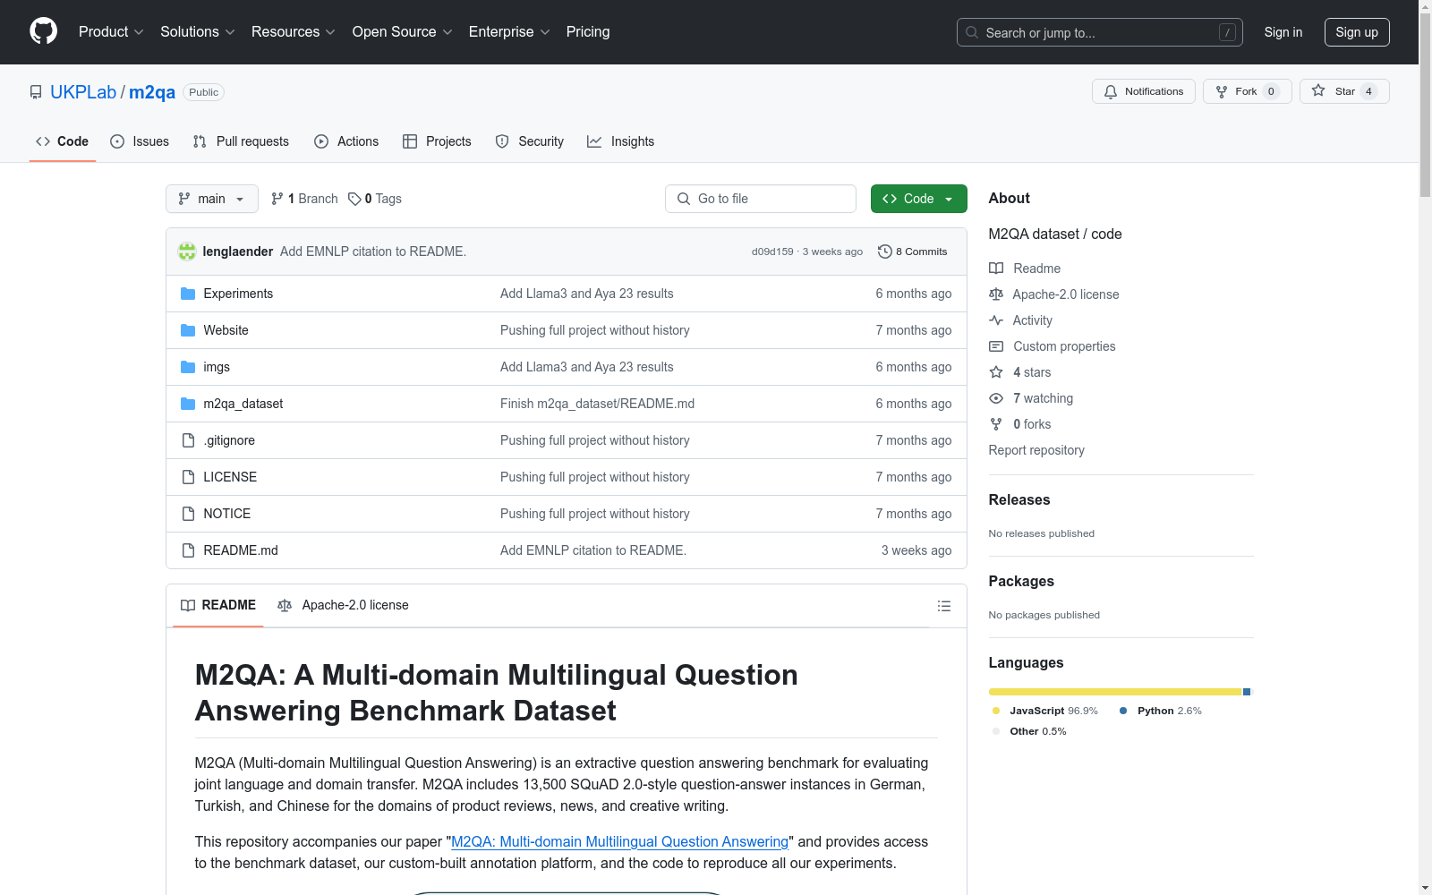The width and height of the screenshot is (1432, 895).
Task: Click the license scale icon in About
Action: [x=996, y=294]
